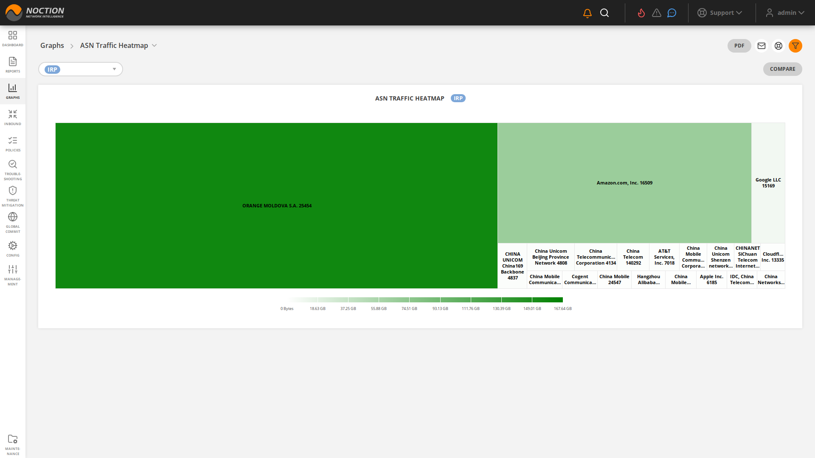Viewport: 815px width, 458px height.
Task: Toggle the warning triangle alerts indicator
Action: [x=656, y=13]
